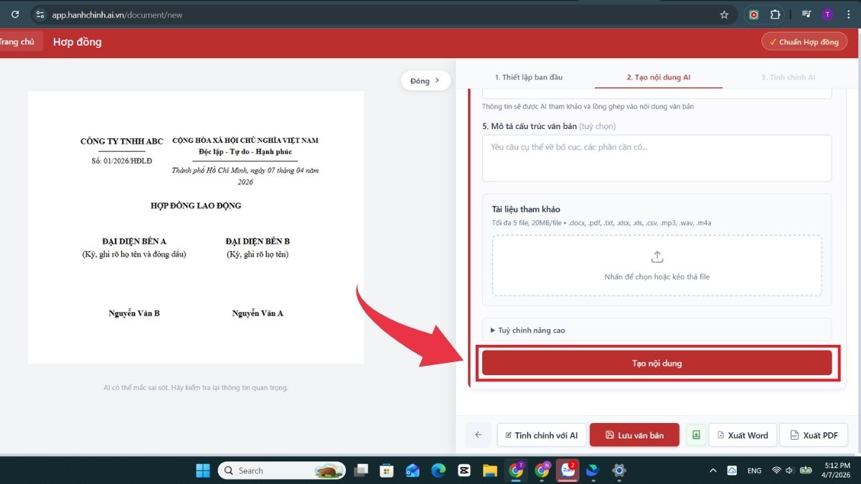Open the Windows Start menu

click(x=203, y=470)
